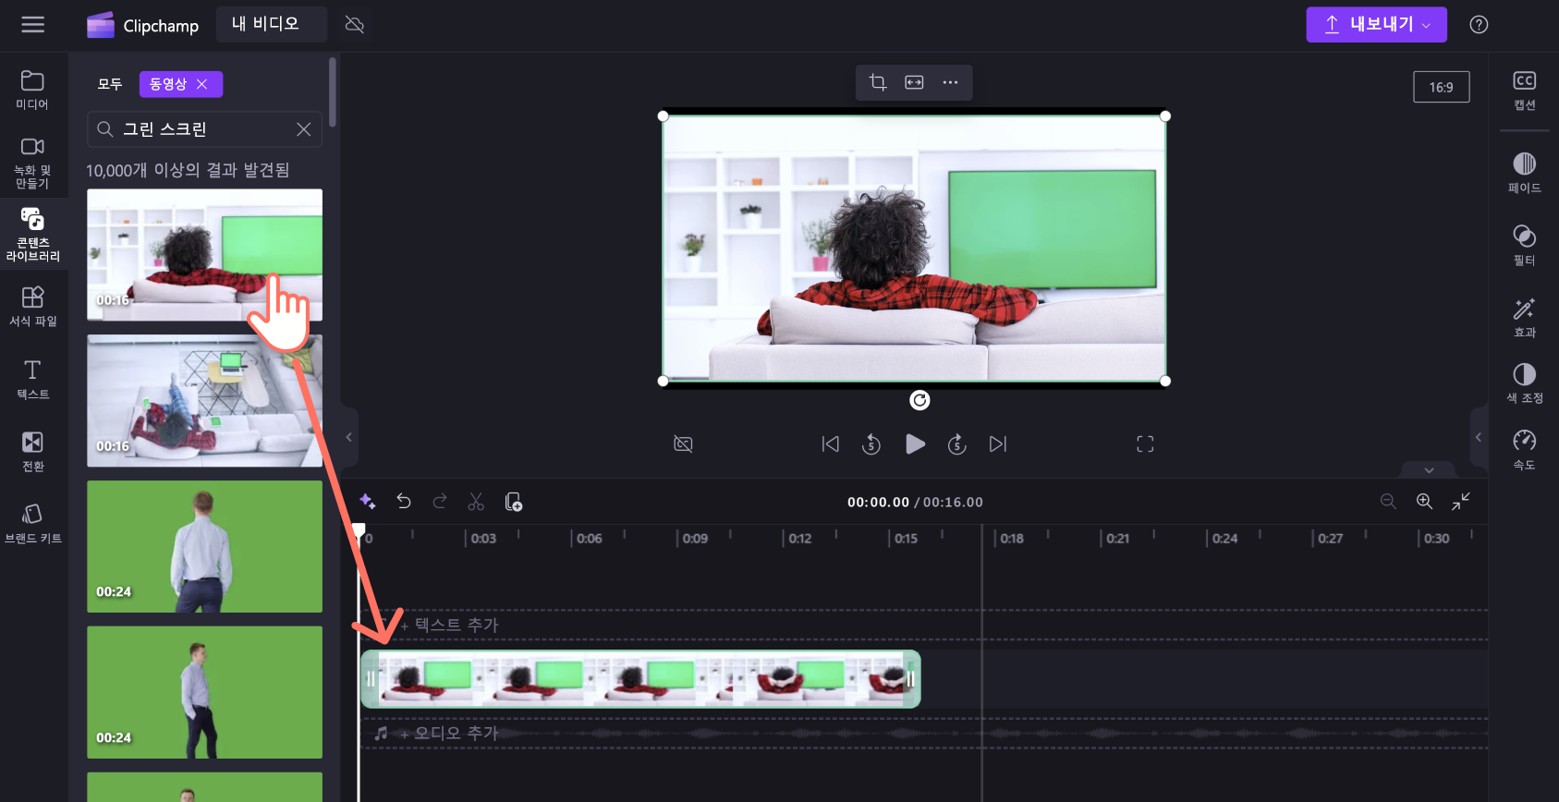The height and width of the screenshot is (802, 1559).
Task: Open the 텍스트 sidebar tab
Action: point(32,379)
